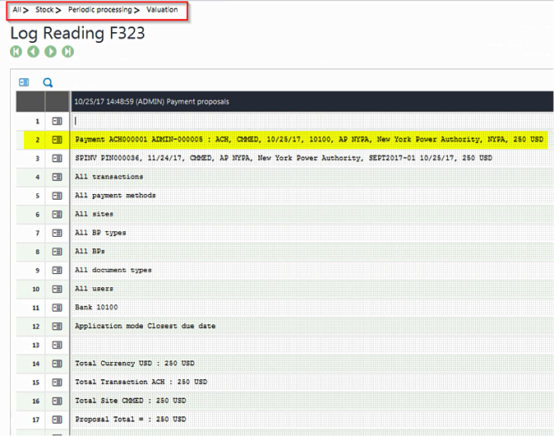Open line icon for row 17
The image size is (554, 436).
point(57,419)
